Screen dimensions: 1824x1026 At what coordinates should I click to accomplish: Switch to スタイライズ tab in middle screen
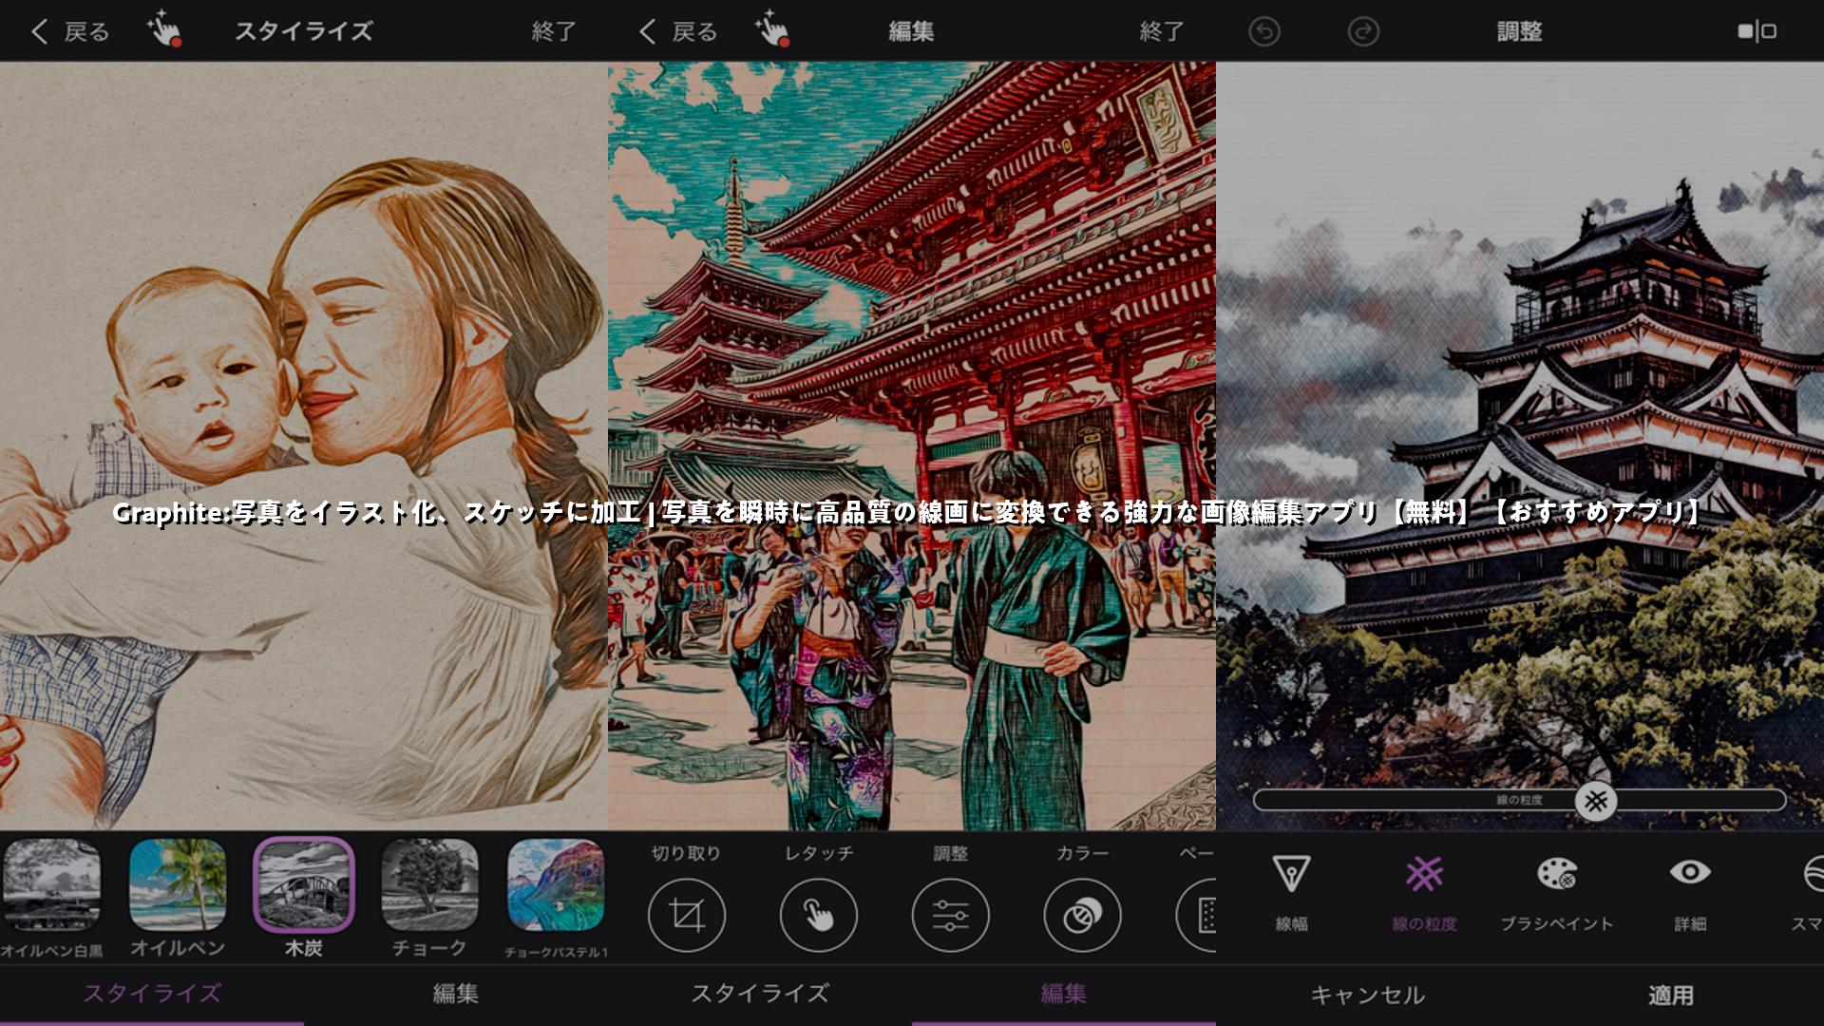pos(760,994)
